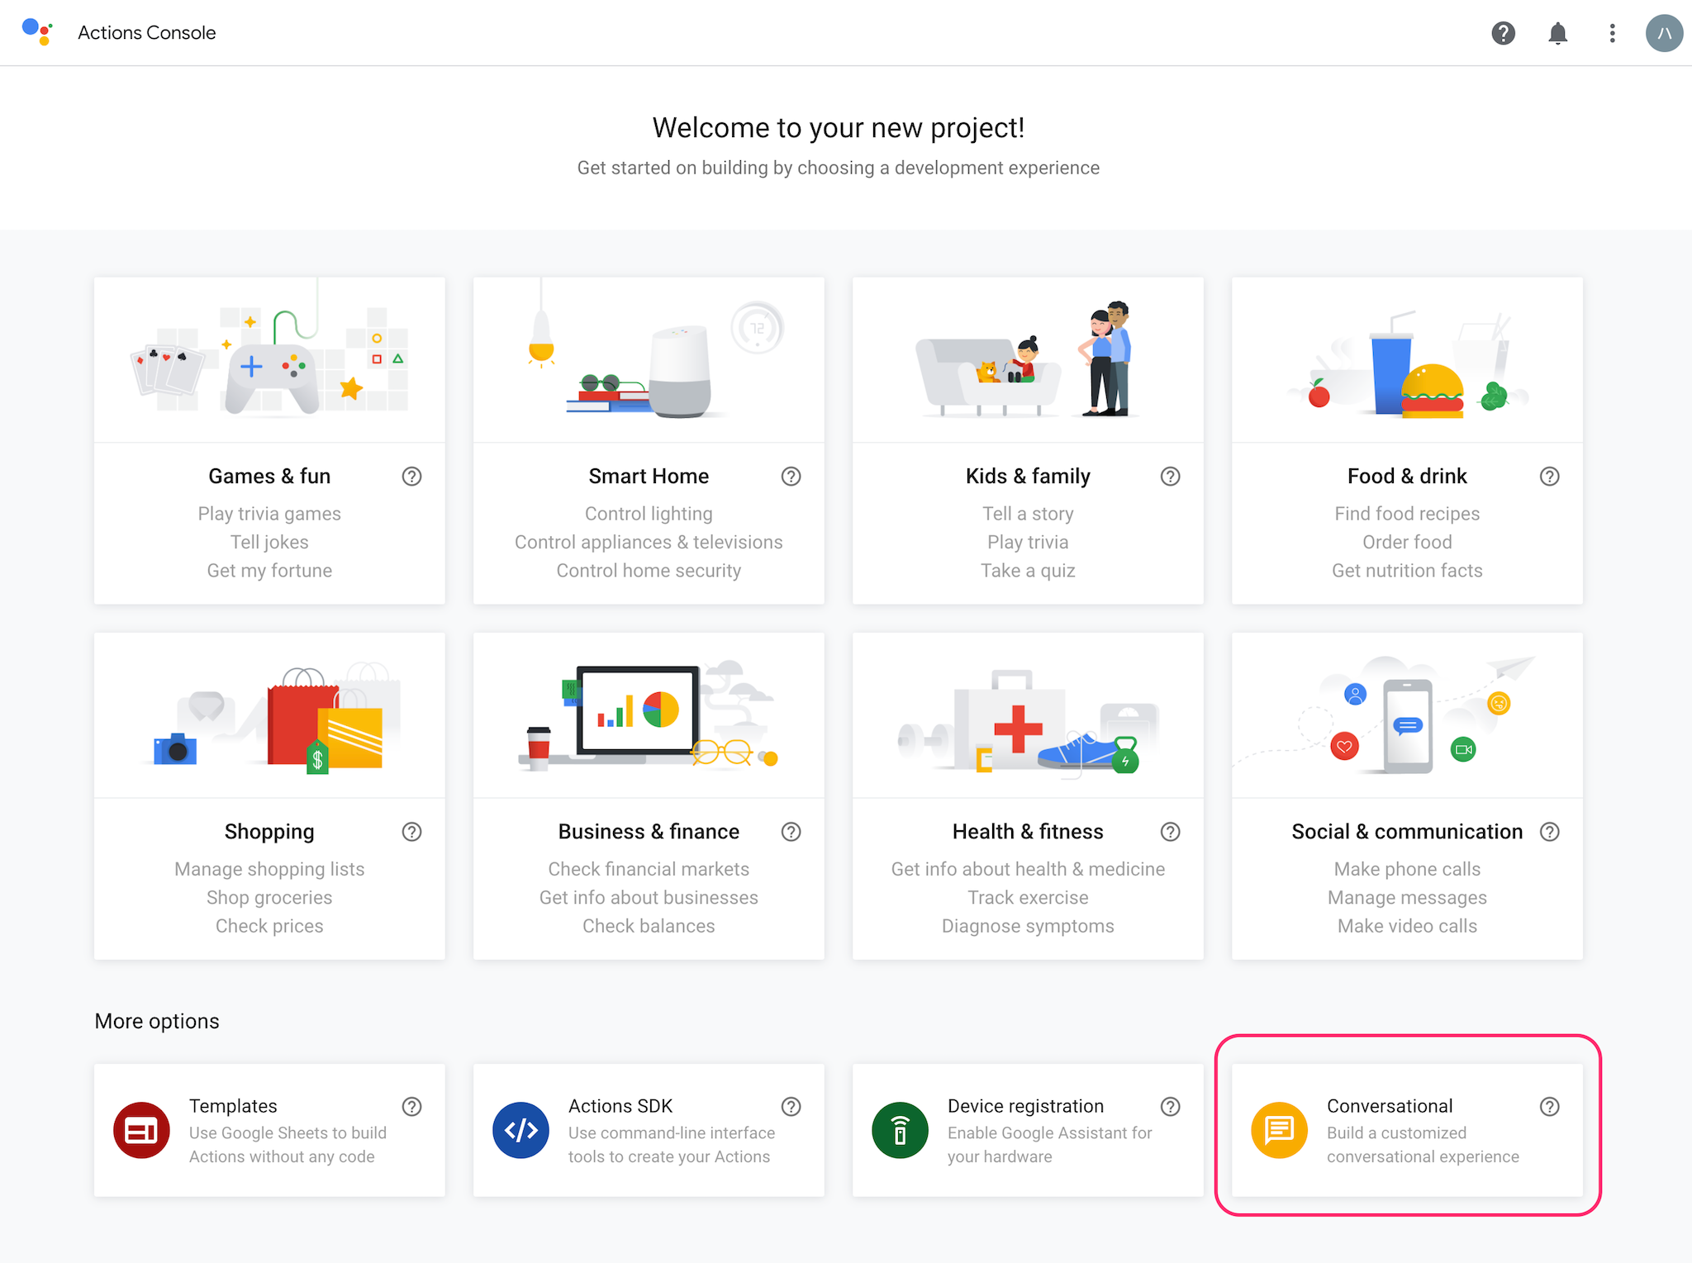1692x1263 pixels.
Task: Click the red Templates icon
Action: 141,1130
